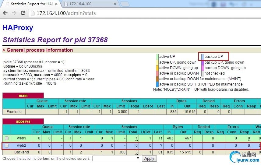Reload the page with the refresh icon
Viewport: 261px width, 165px height.
[23, 13]
